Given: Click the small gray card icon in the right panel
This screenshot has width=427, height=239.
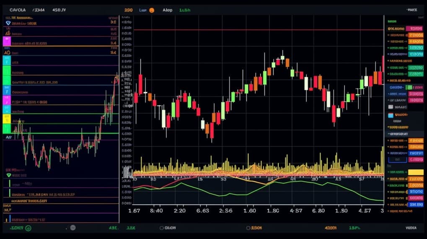Looking at the screenshot, I should 391,107.
